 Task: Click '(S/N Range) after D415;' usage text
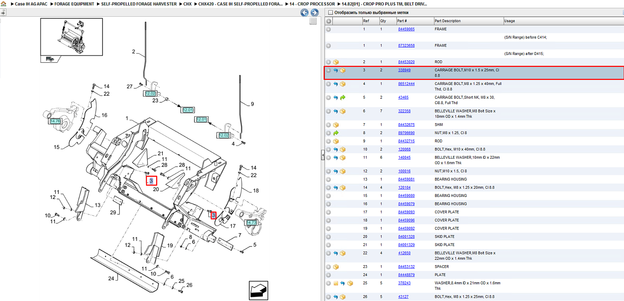click(x=524, y=54)
